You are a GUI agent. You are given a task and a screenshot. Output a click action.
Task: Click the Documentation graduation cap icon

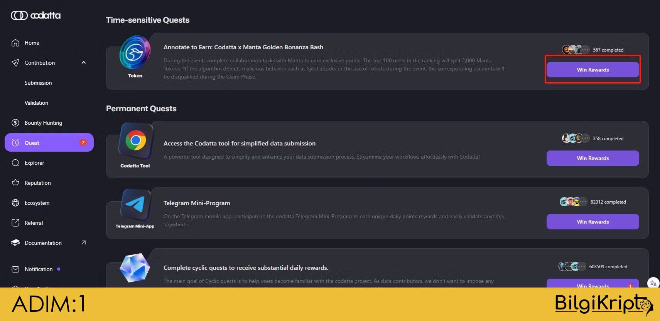pos(15,243)
